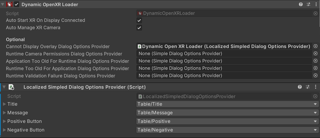Disable the Dynamic OpenXR Loader component checkbox
This screenshot has height=138, width=320.
coord(17,4)
